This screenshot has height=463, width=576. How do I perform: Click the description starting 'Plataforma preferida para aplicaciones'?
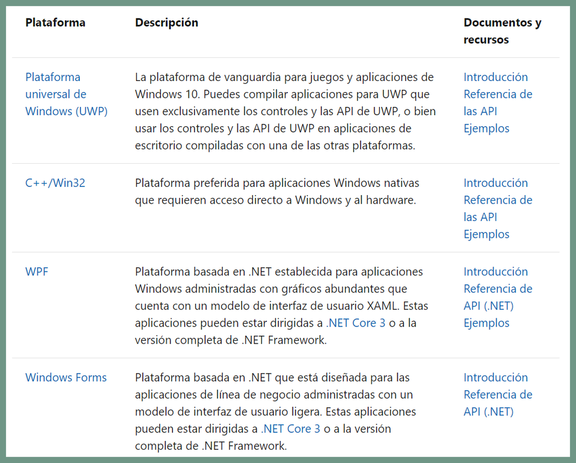click(277, 192)
